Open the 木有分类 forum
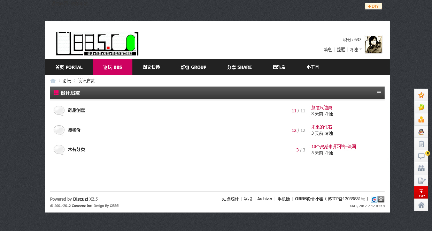 (76, 150)
